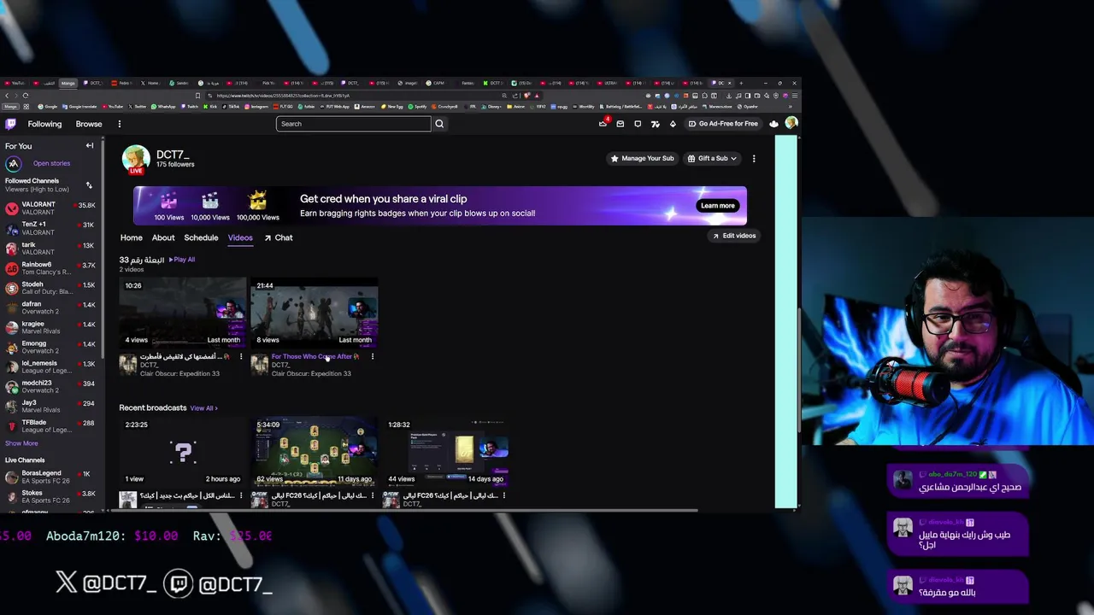Play the 21:44 video thumbnail
This screenshot has height=615, width=1094.
(314, 312)
